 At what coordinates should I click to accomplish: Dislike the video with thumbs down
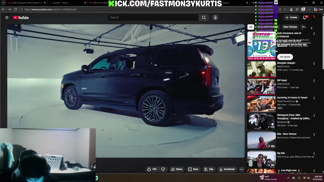163,169
